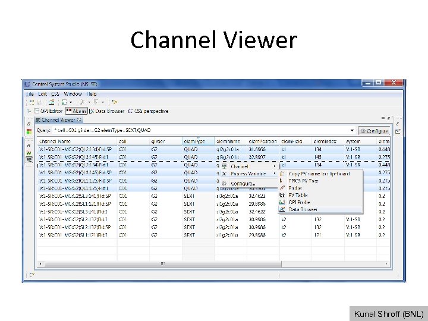Expand the Channel context submenu
This screenshot has width=428, height=321.
pos(250,166)
